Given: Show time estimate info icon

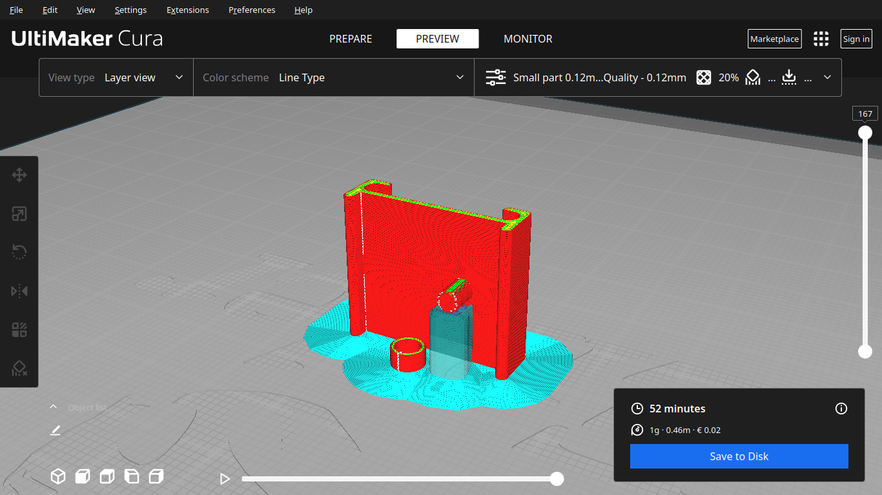Looking at the screenshot, I should click(x=841, y=409).
